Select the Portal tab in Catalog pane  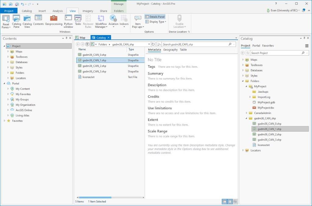256,46
